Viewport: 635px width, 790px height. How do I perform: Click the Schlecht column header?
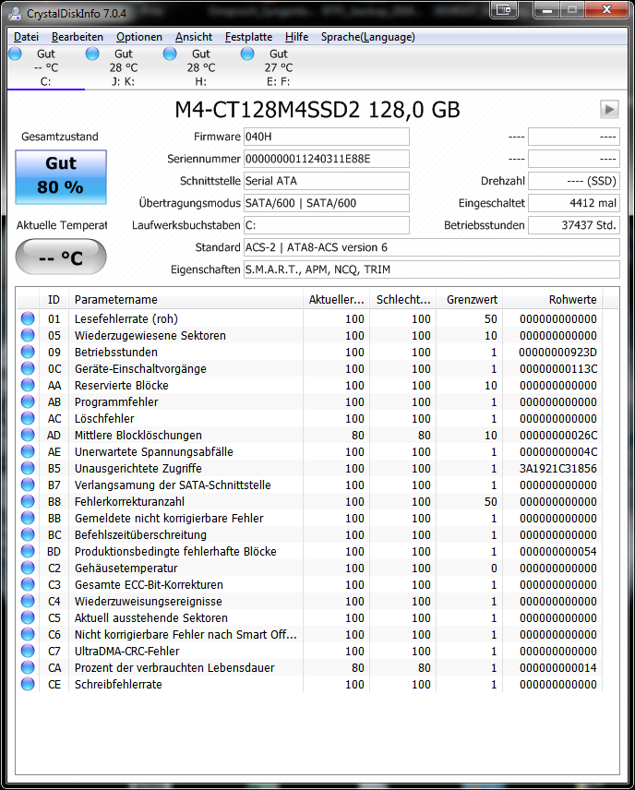[x=403, y=299]
